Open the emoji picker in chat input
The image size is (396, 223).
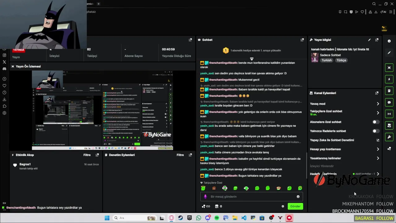point(298,197)
